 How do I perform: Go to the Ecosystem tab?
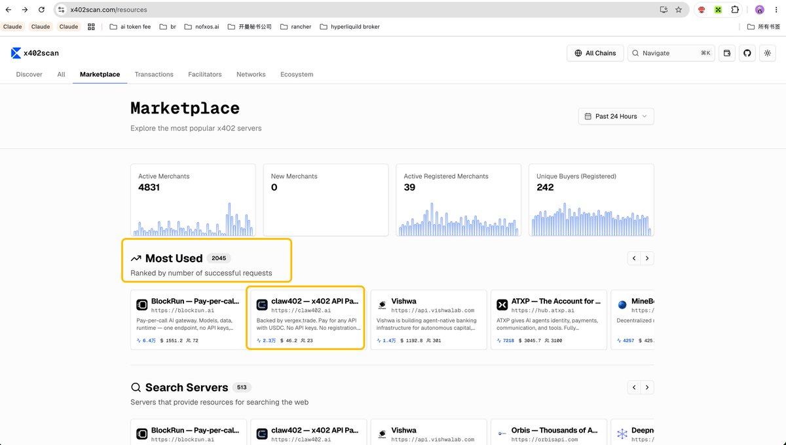297,74
